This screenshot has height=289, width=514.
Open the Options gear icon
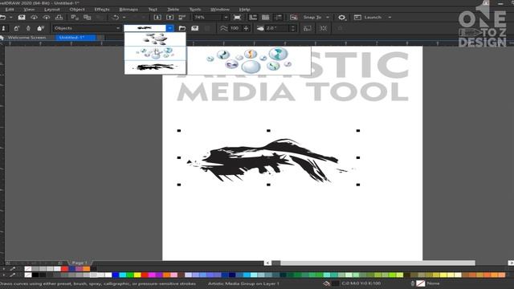pyautogui.click(x=341, y=17)
